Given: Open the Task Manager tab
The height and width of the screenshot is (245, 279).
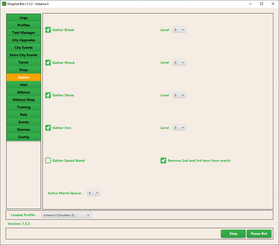Looking at the screenshot, I should (24, 33).
